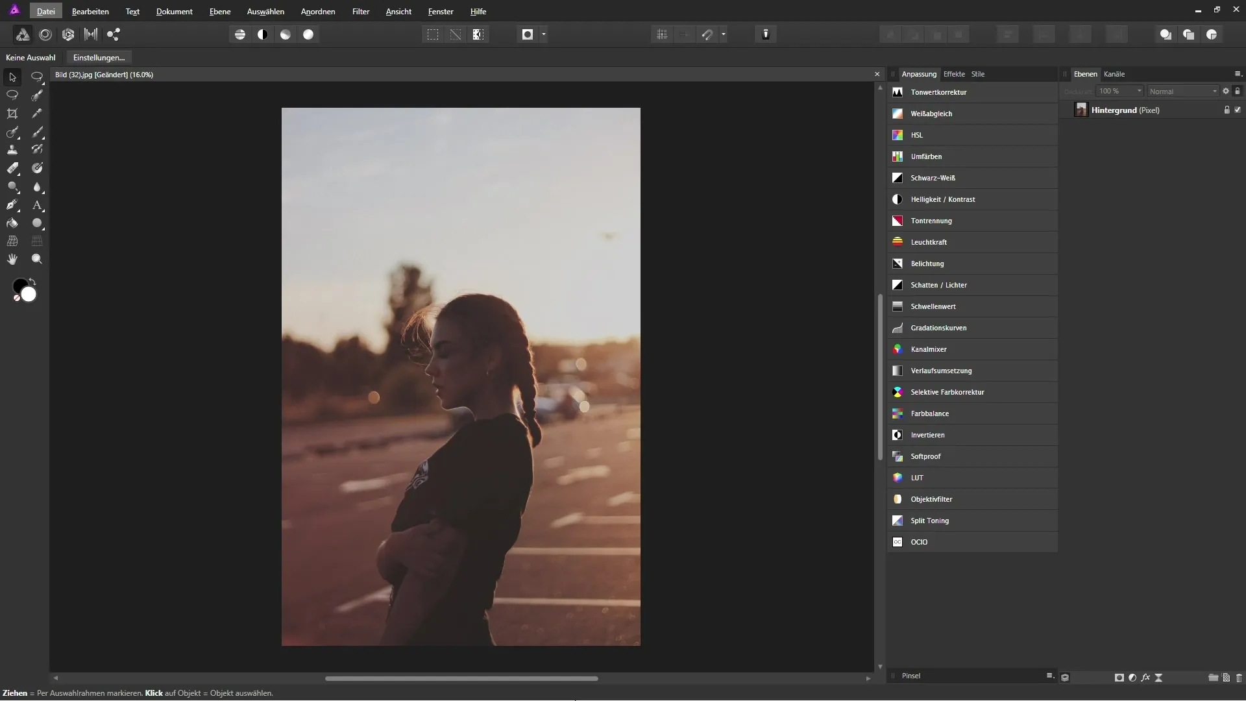Select the Pen tool
Screen dimensions: 1246x701
(12, 205)
